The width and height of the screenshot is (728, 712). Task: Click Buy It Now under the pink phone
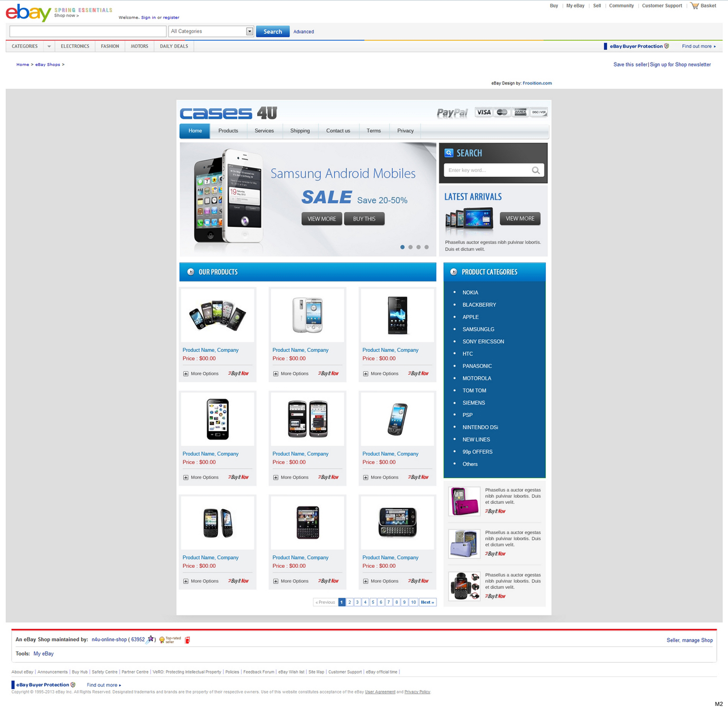coord(496,511)
